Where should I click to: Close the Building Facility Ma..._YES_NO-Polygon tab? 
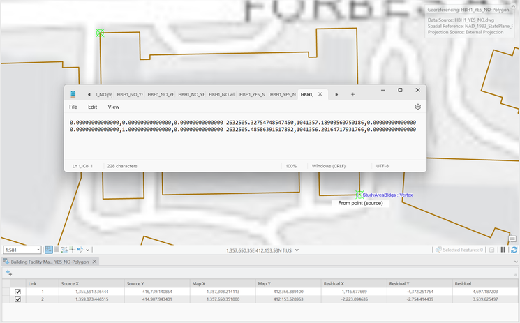pyautogui.click(x=94, y=262)
